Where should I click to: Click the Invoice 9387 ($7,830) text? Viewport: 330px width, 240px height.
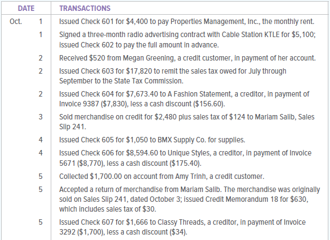click(x=91, y=103)
